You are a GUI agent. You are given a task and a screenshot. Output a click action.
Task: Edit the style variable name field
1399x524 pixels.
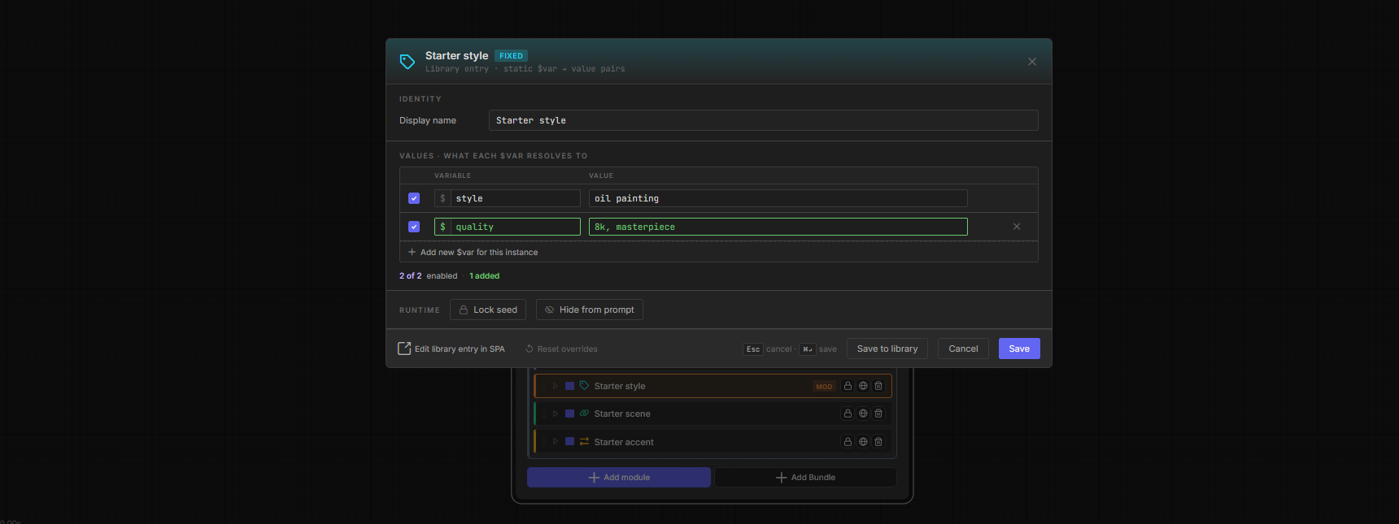click(515, 198)
